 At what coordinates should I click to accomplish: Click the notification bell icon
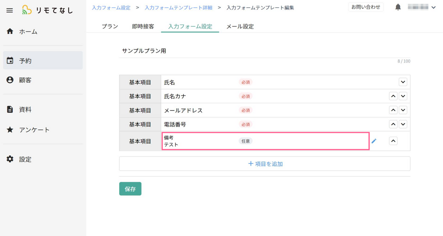tap(398, 7)
